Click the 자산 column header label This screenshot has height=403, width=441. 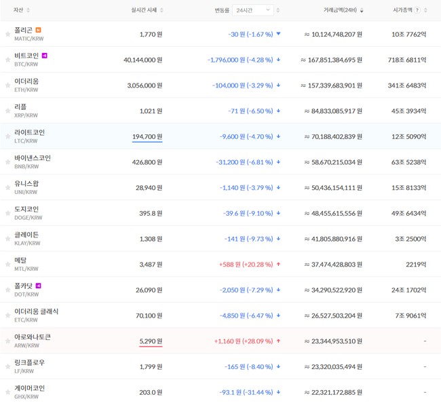(18, 10)
